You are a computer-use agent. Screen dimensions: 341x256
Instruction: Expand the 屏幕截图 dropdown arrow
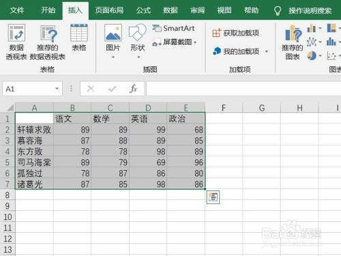point(195,42)
